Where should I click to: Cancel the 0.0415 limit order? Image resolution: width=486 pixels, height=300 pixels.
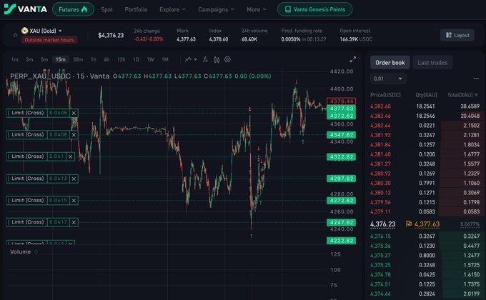(74, 201)
